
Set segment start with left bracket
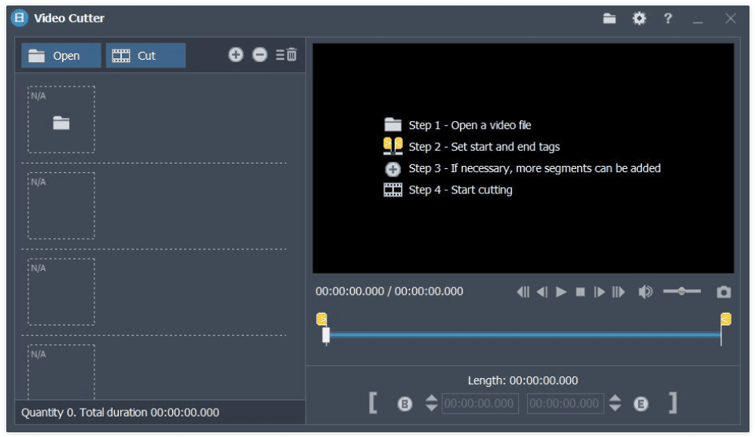[373, 403]
